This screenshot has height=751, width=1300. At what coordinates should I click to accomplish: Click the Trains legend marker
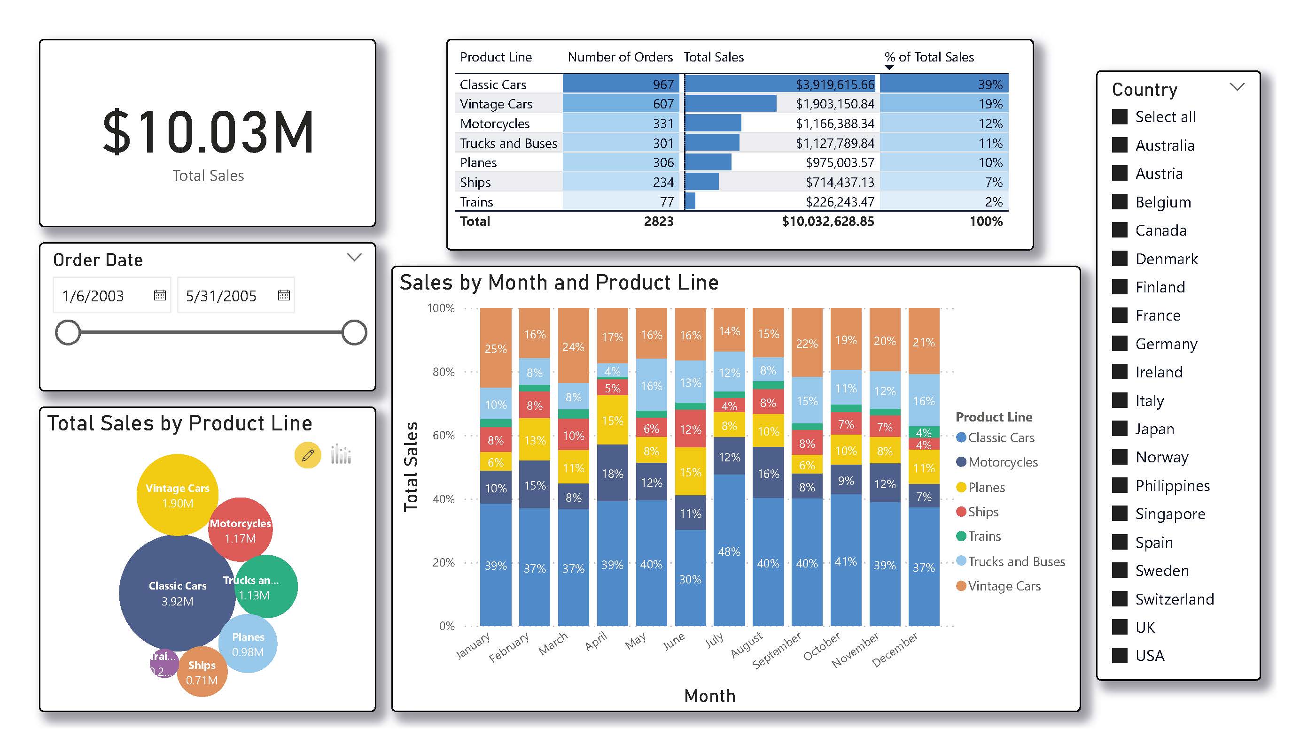(x=961, y=536)
